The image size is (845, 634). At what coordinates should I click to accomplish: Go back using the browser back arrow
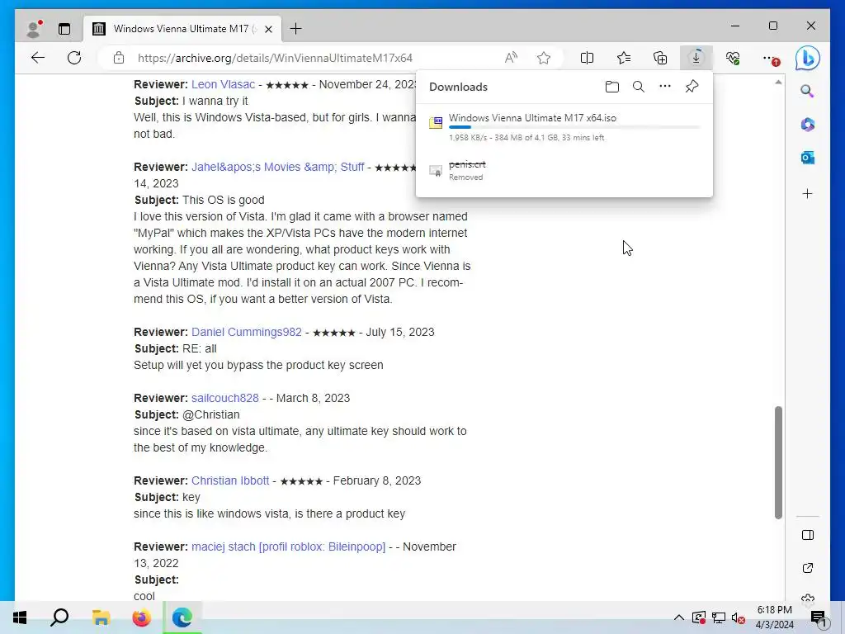(x=38, y=58)
